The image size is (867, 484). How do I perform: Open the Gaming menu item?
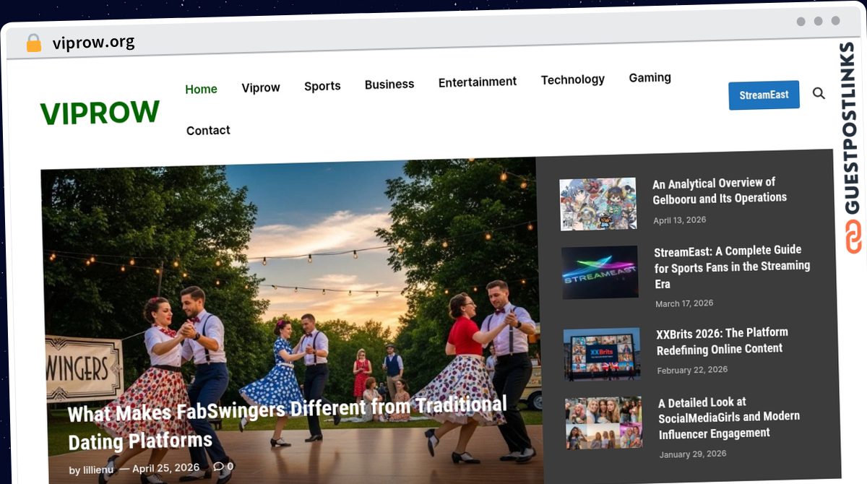tap(650, 77)
